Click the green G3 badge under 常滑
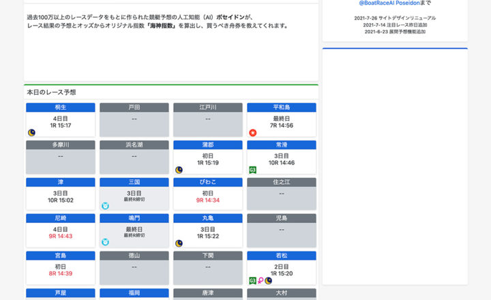Screen dimensions: 491x300 coord(252,170)
